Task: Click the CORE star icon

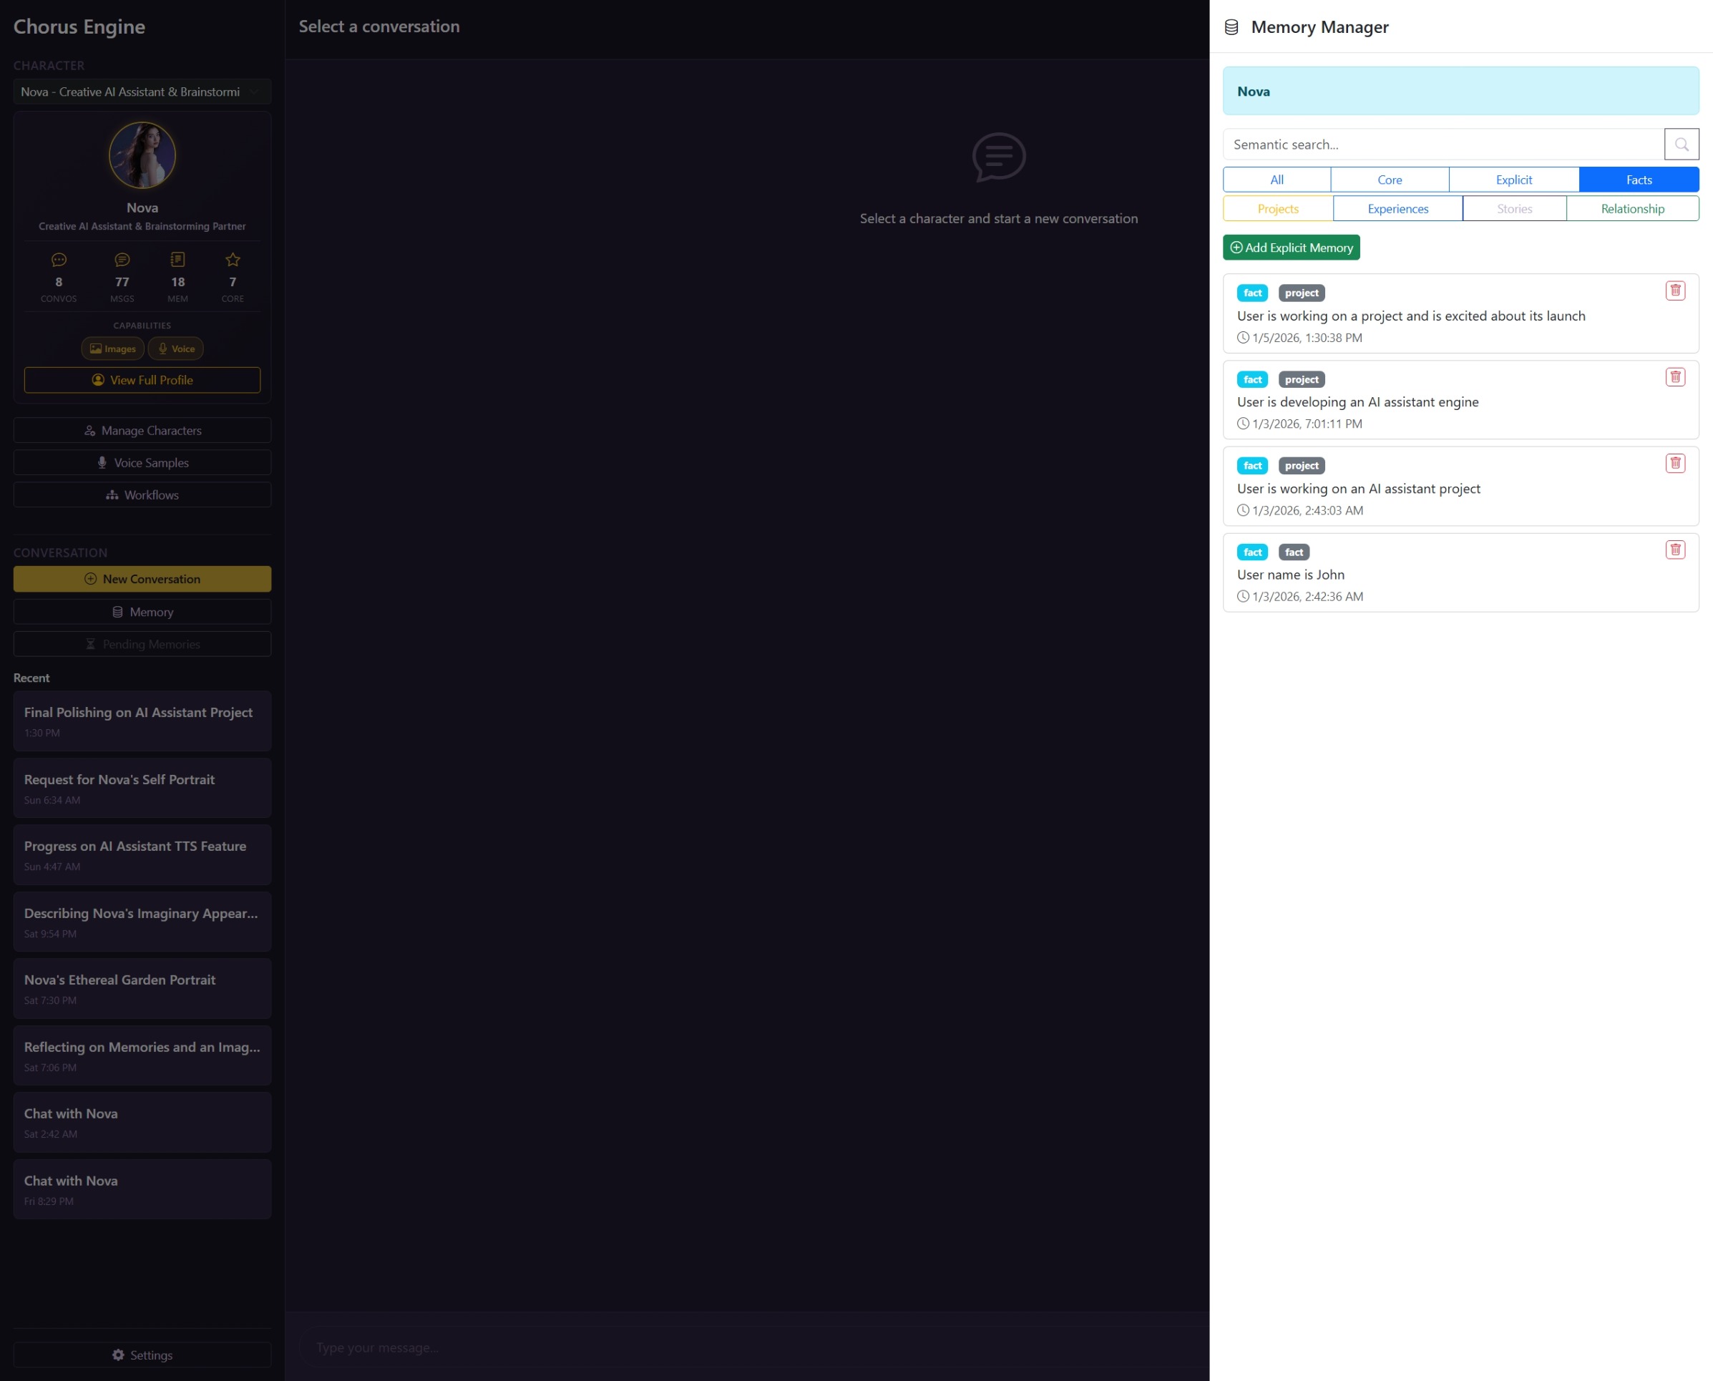Action: click(x=233, y=259)
